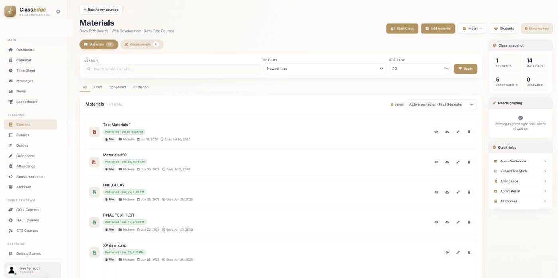Edit FINAL TEST TEST with pencil icon
Screen dimensions: 558x278
click(x=458, y=222)
